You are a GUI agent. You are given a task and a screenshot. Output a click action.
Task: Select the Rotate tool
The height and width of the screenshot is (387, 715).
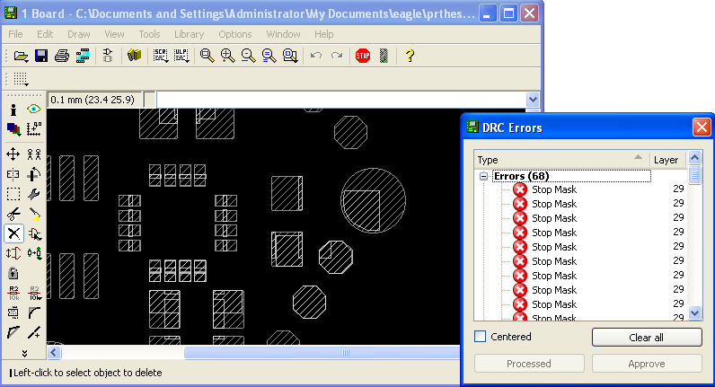click(x=34, y=174)
